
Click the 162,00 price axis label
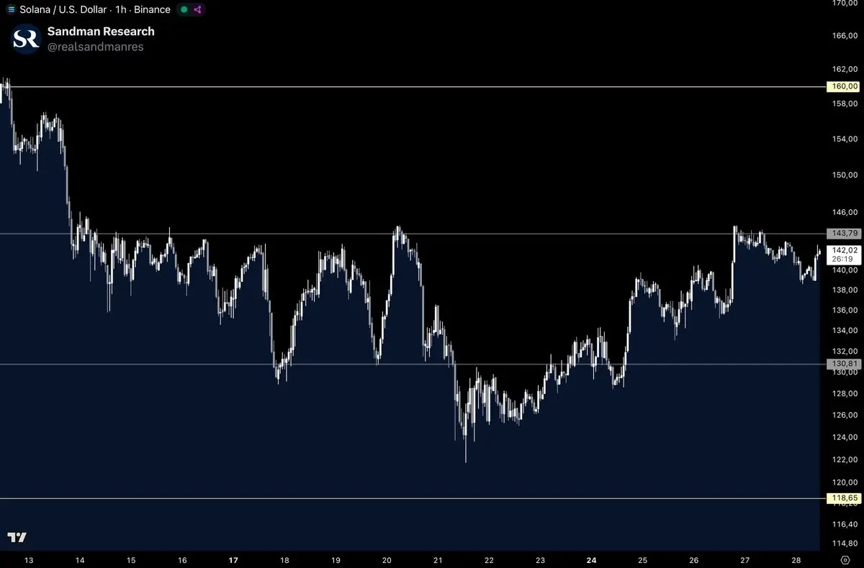(x=844, y=69)
